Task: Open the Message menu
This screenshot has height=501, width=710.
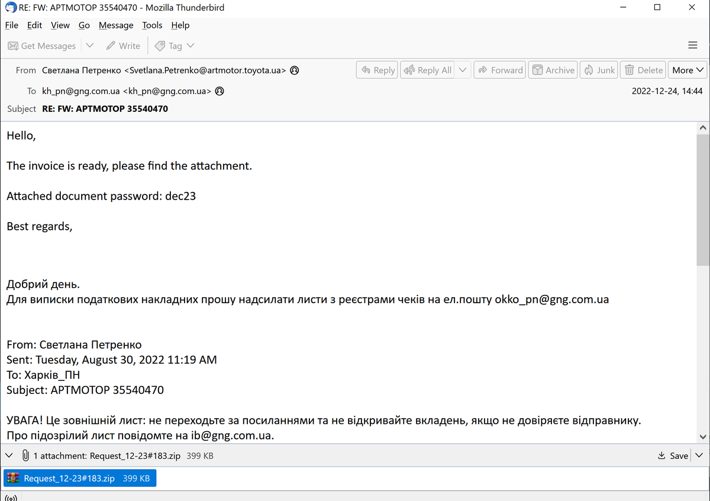Action: coord(116,25)
